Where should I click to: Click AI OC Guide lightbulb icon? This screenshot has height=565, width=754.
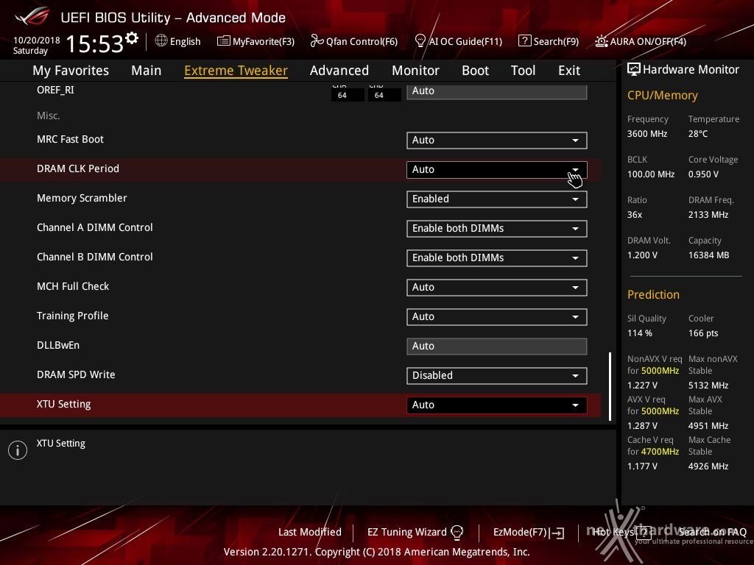[420, 41]
